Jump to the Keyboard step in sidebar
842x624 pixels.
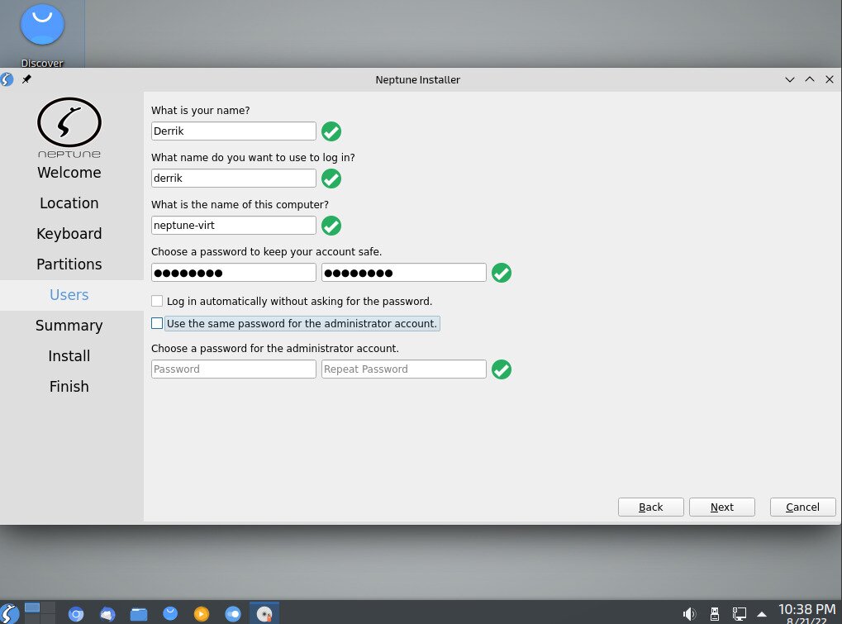pyautogui.click(x=69, y=234)
